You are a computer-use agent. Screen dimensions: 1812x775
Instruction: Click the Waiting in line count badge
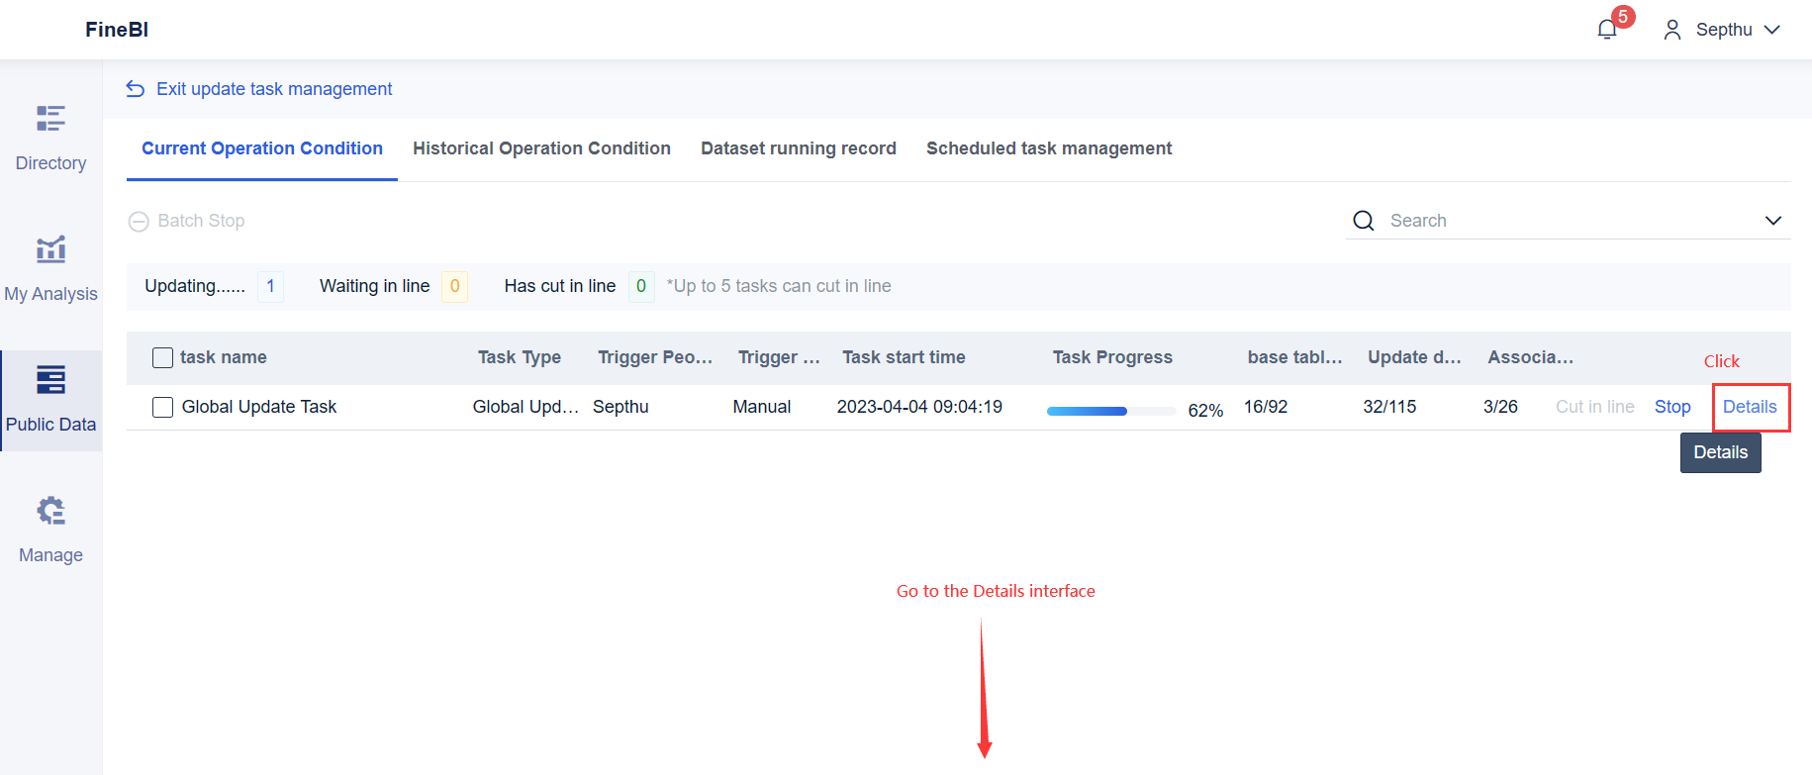[x=454, y=286]
